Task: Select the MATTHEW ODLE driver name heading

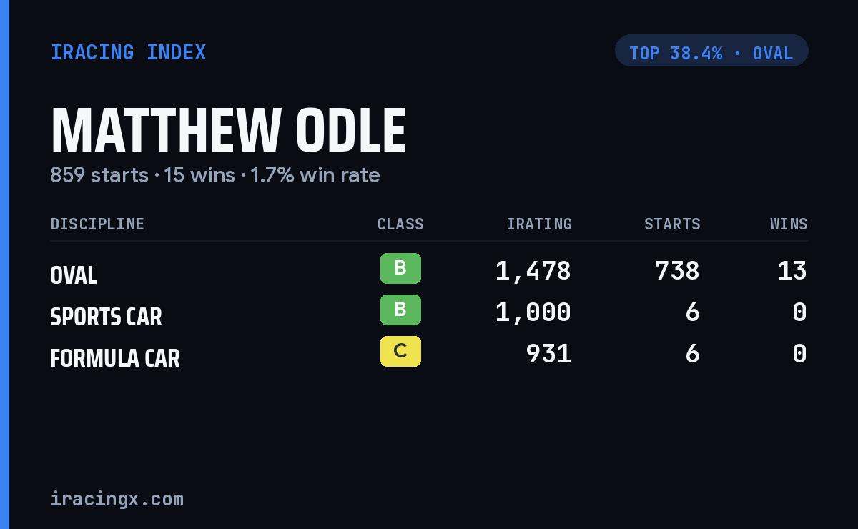Action: tap(229, 131)
